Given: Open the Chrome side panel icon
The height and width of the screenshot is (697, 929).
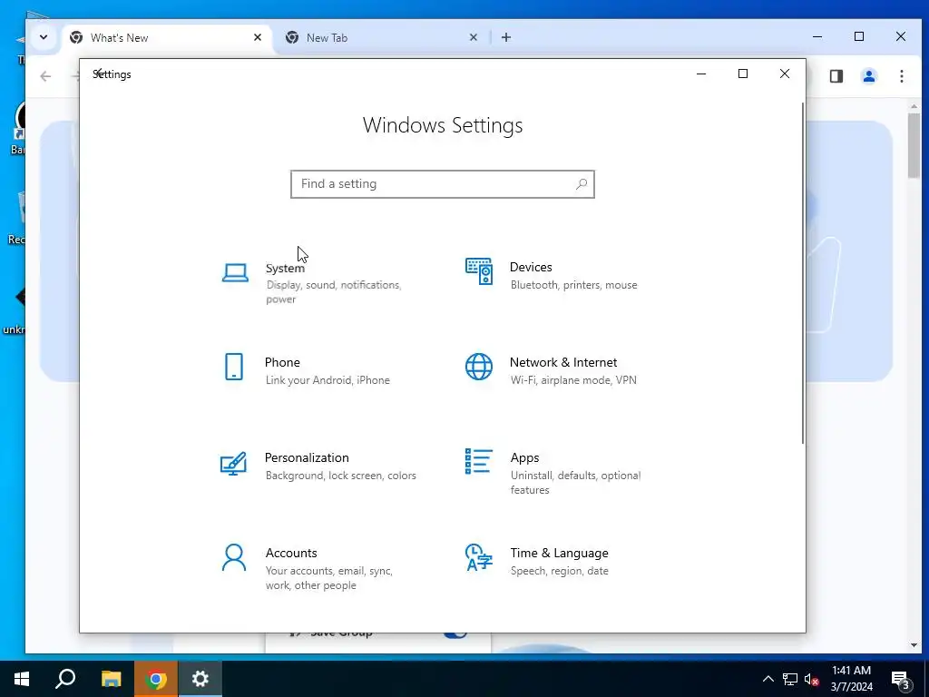Looking at the screenshot, I should 836,76.
